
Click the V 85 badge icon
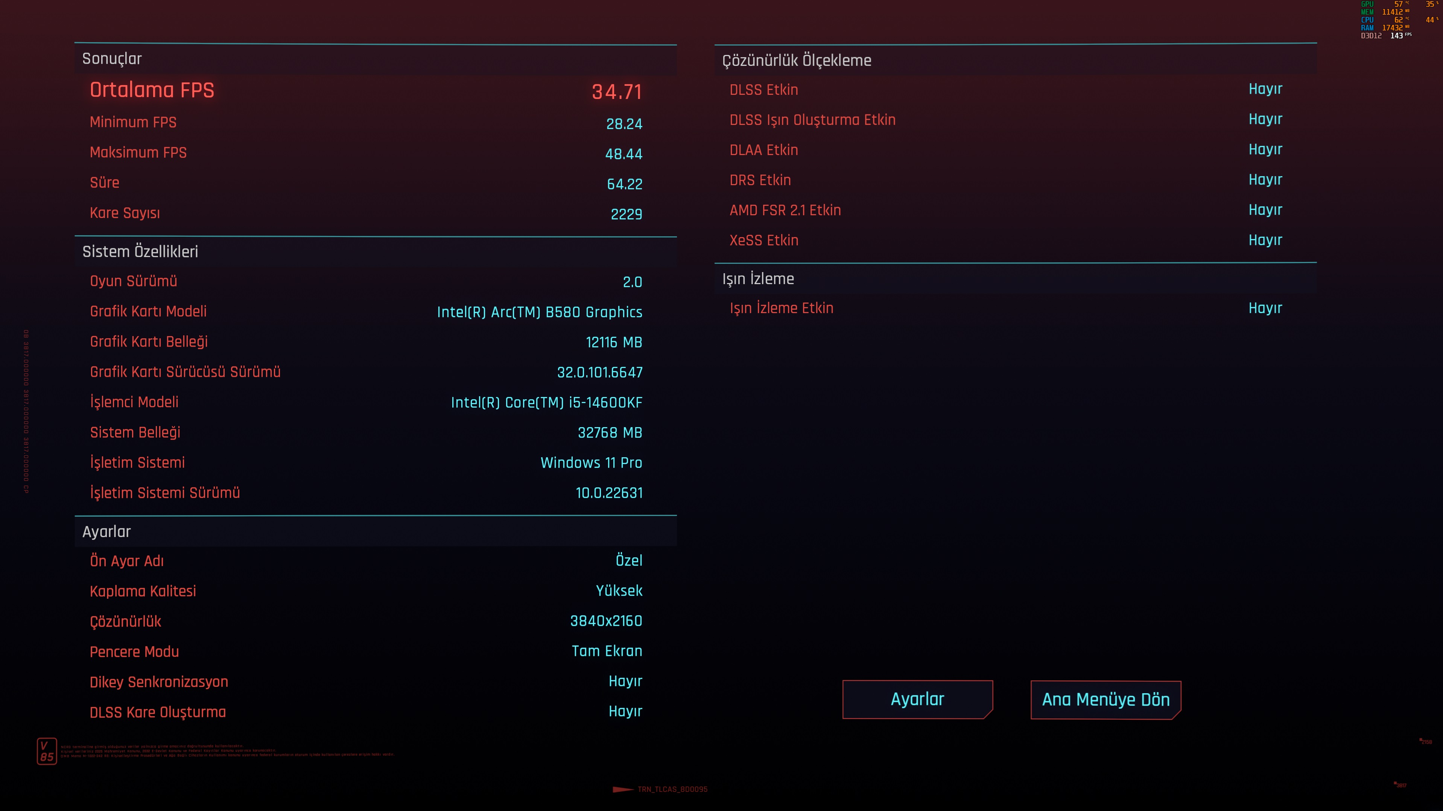point(47,751)
